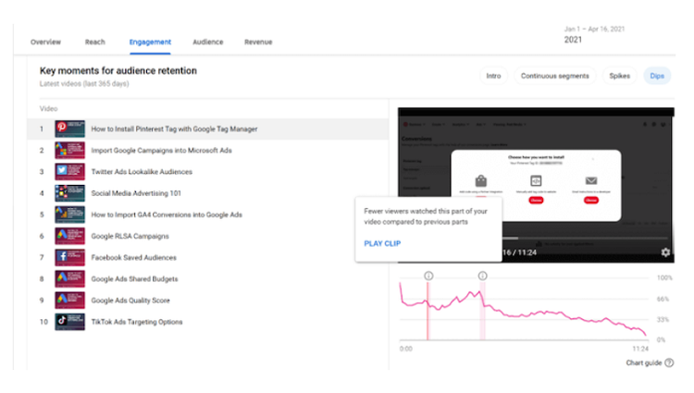Click the Chart guide help icon
694x393 pixels.
(x=669, y=362)
